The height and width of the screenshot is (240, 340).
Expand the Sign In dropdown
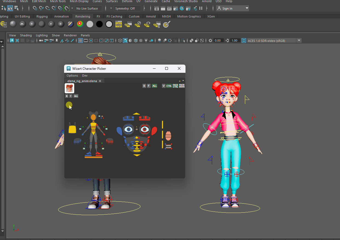[247, 8]
